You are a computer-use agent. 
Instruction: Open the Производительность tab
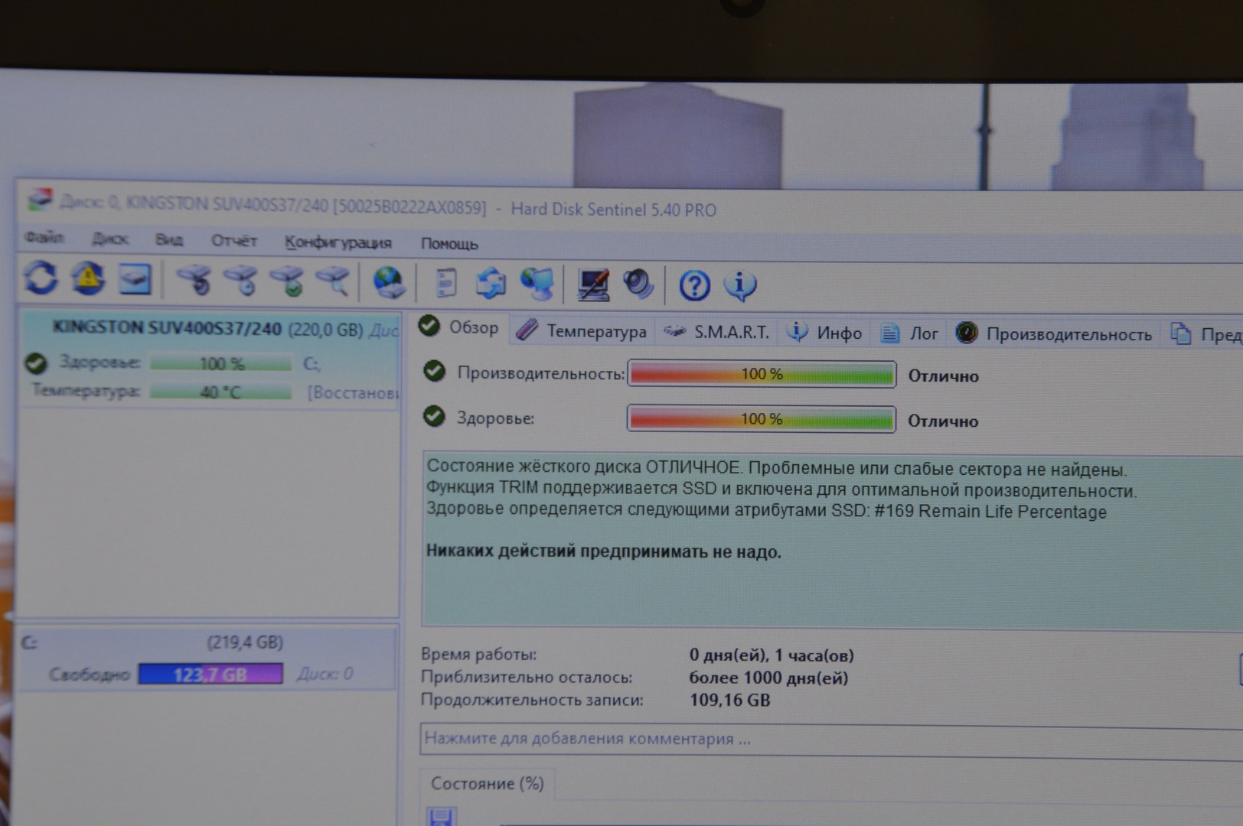coord(1055,334)
